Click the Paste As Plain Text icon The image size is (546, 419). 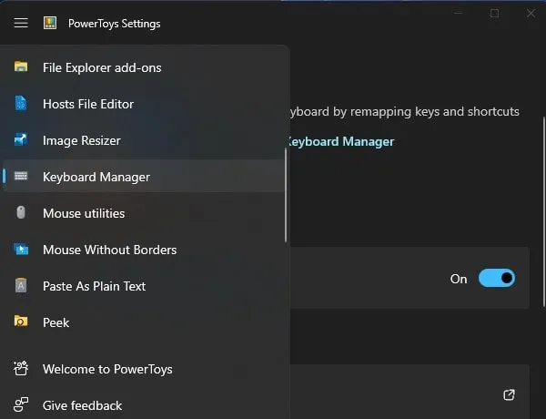(21, 285)
